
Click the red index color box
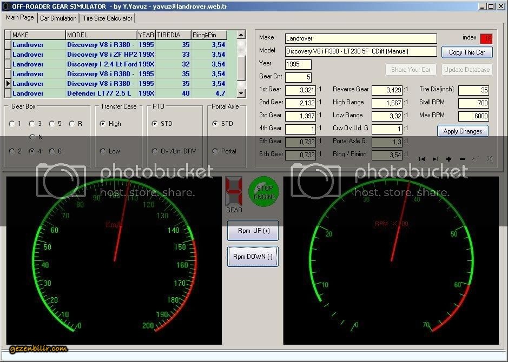(x=486, y=38)
